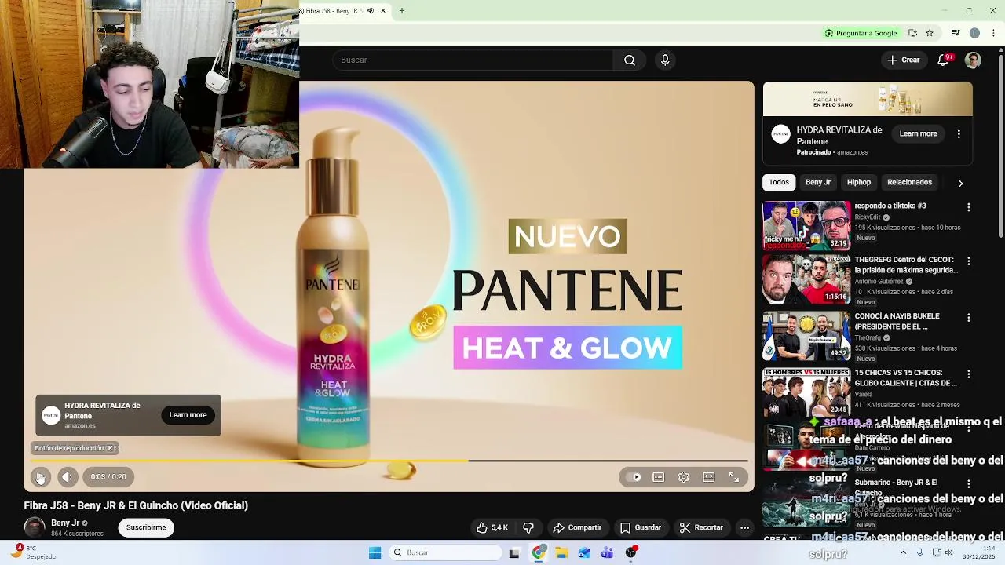Open File Explorer from the taskbar
This screenshot has width=1005, height=565.
(561, 553)
